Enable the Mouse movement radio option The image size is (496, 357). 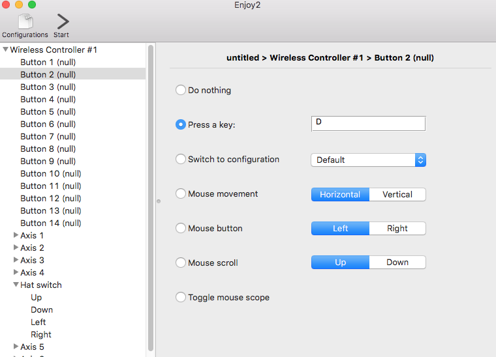(181, 193)
